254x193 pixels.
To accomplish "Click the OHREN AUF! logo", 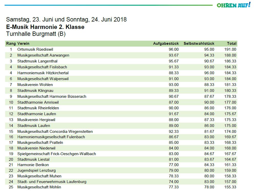I will coord(234,5).
